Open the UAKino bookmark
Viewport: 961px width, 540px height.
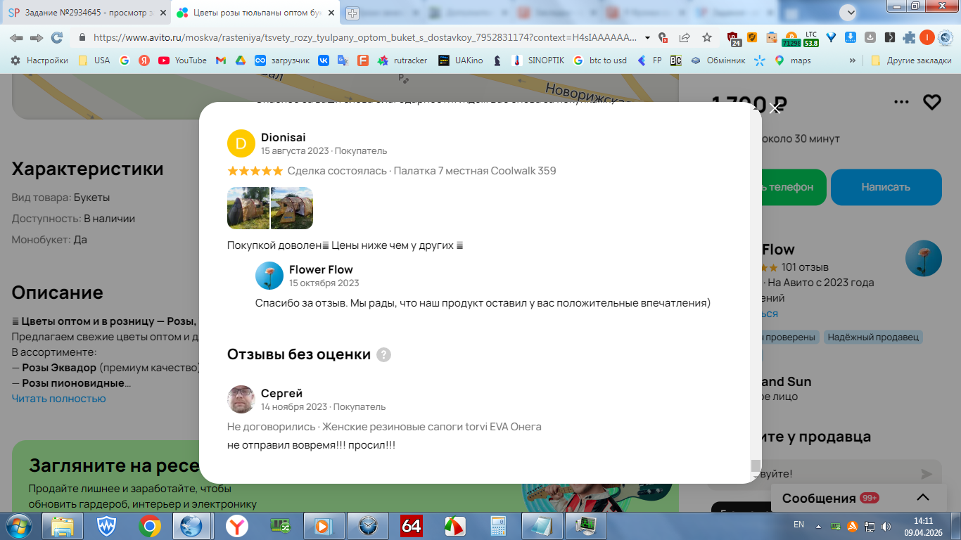pos(460,60)
